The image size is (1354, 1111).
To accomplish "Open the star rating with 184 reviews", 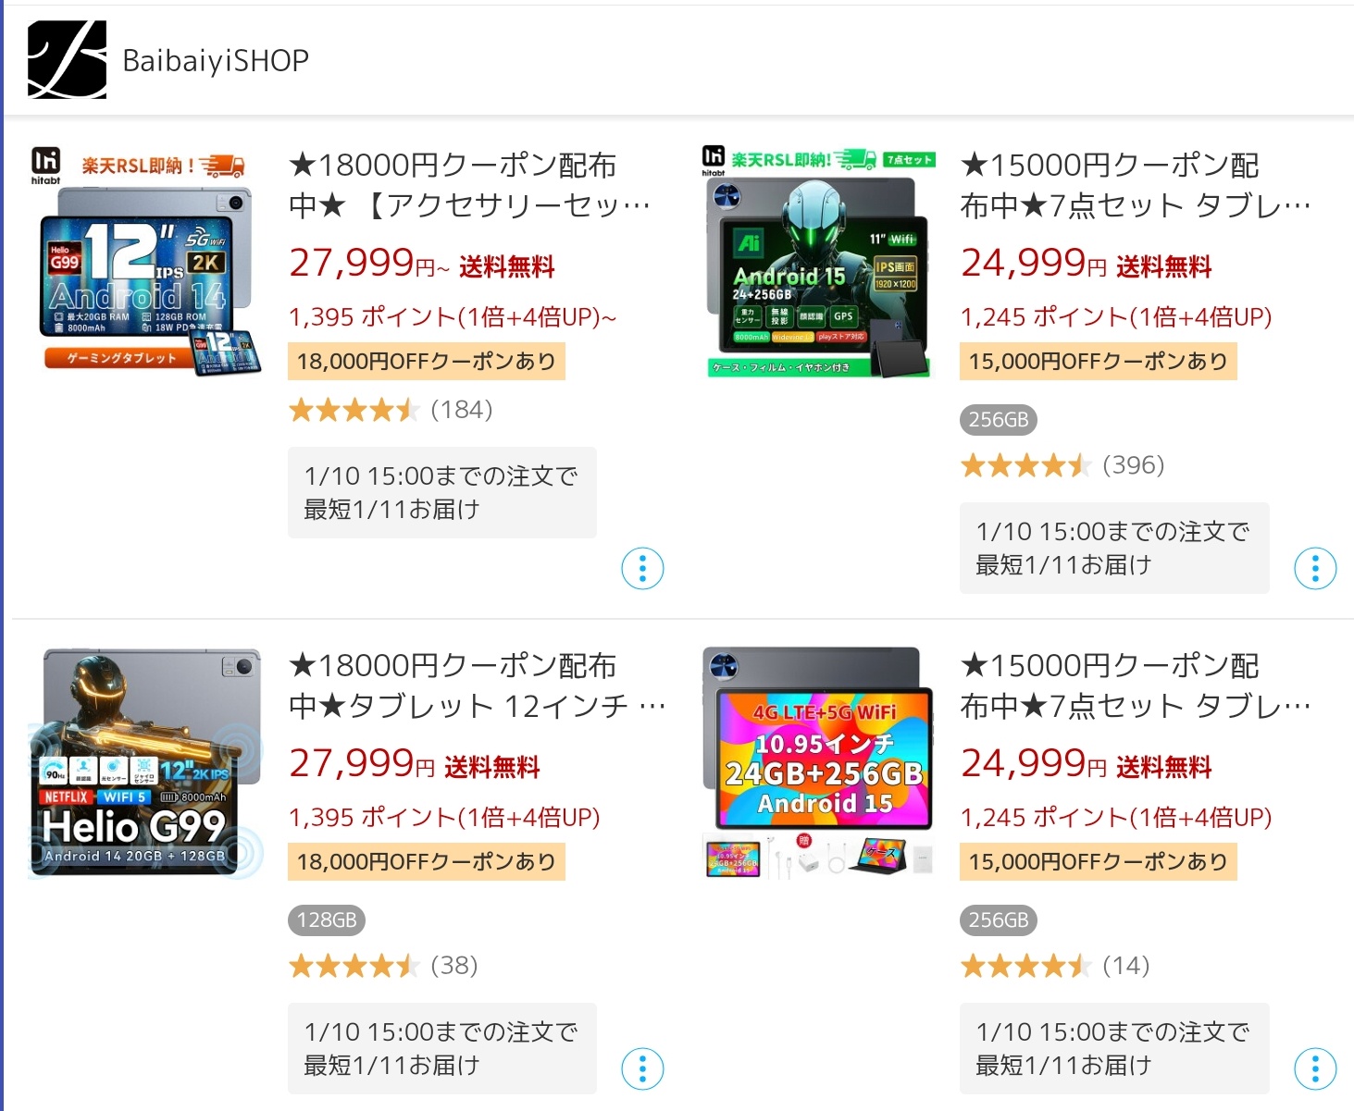I will point(391,410).
